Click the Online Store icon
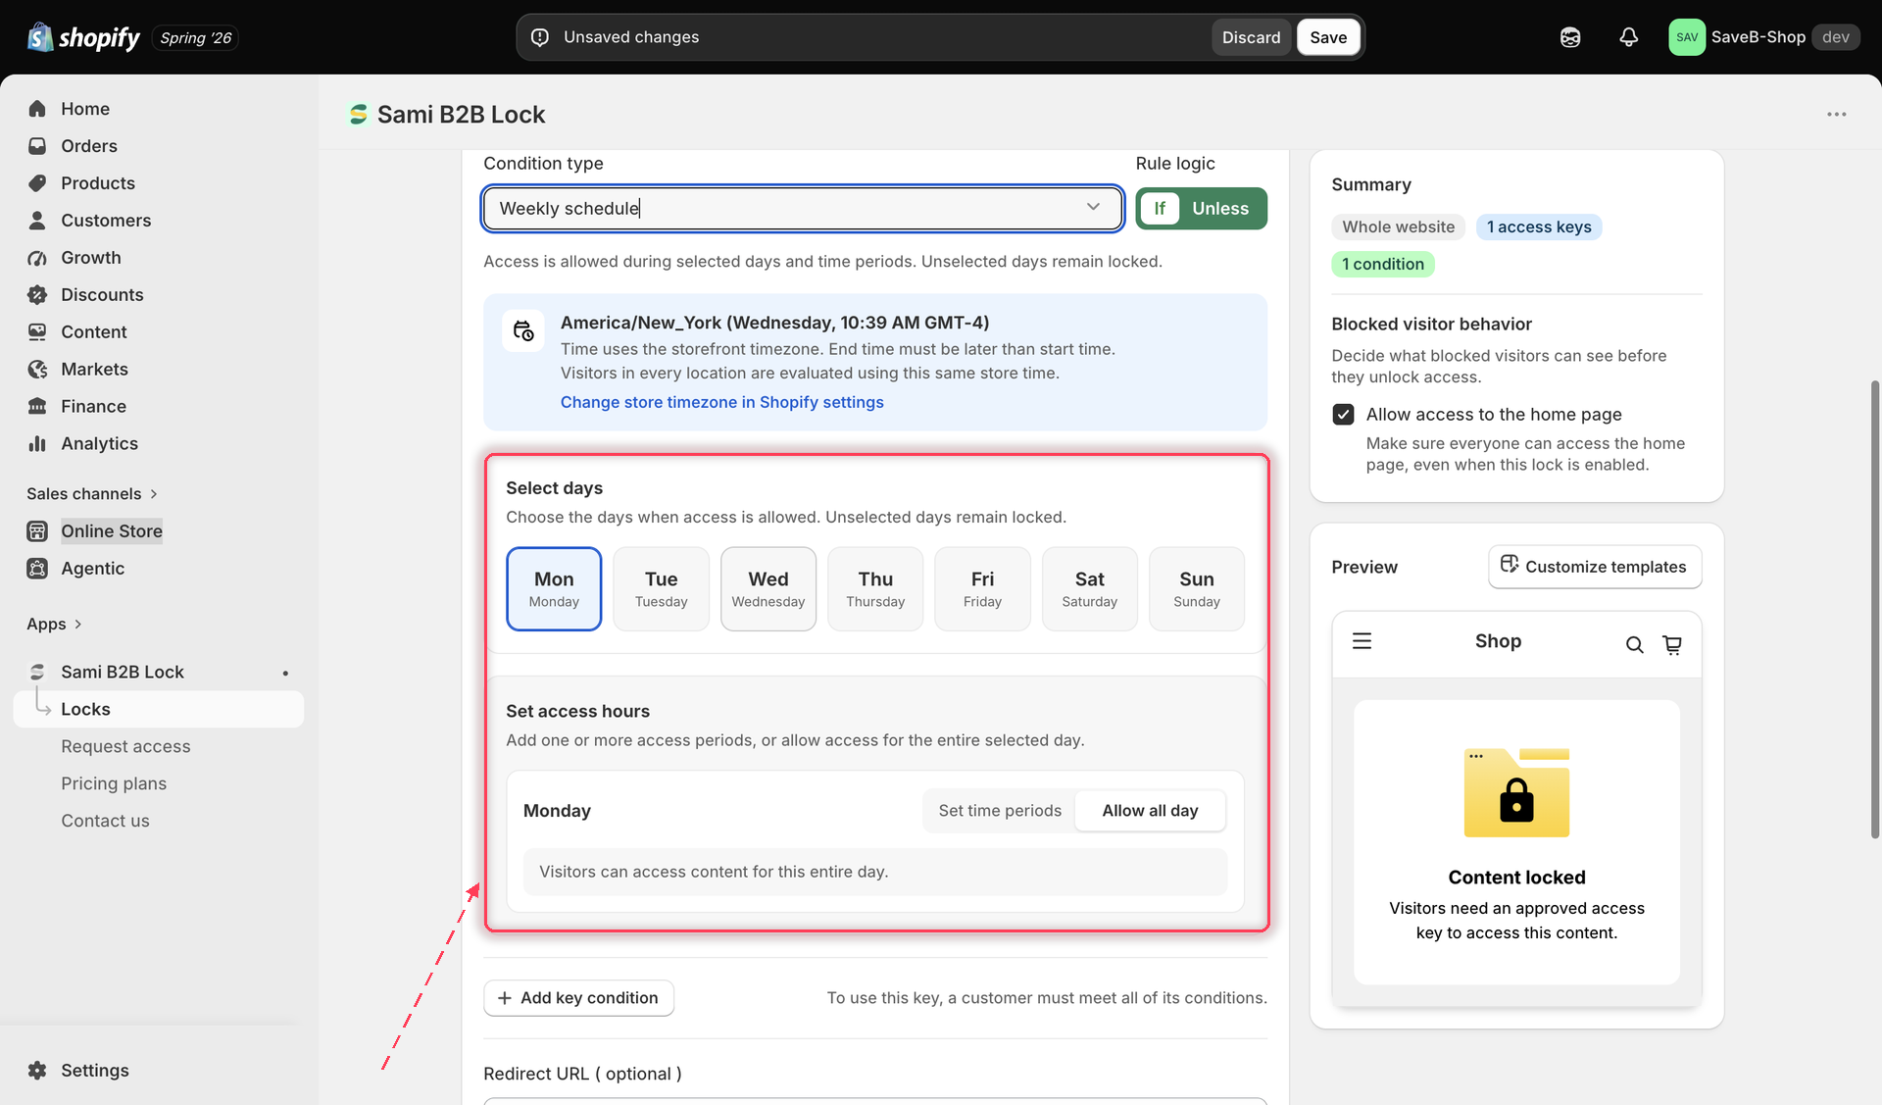 click(x=37, y=531)
